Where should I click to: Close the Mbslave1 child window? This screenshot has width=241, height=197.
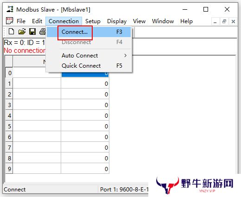click(x=233, y=21)
